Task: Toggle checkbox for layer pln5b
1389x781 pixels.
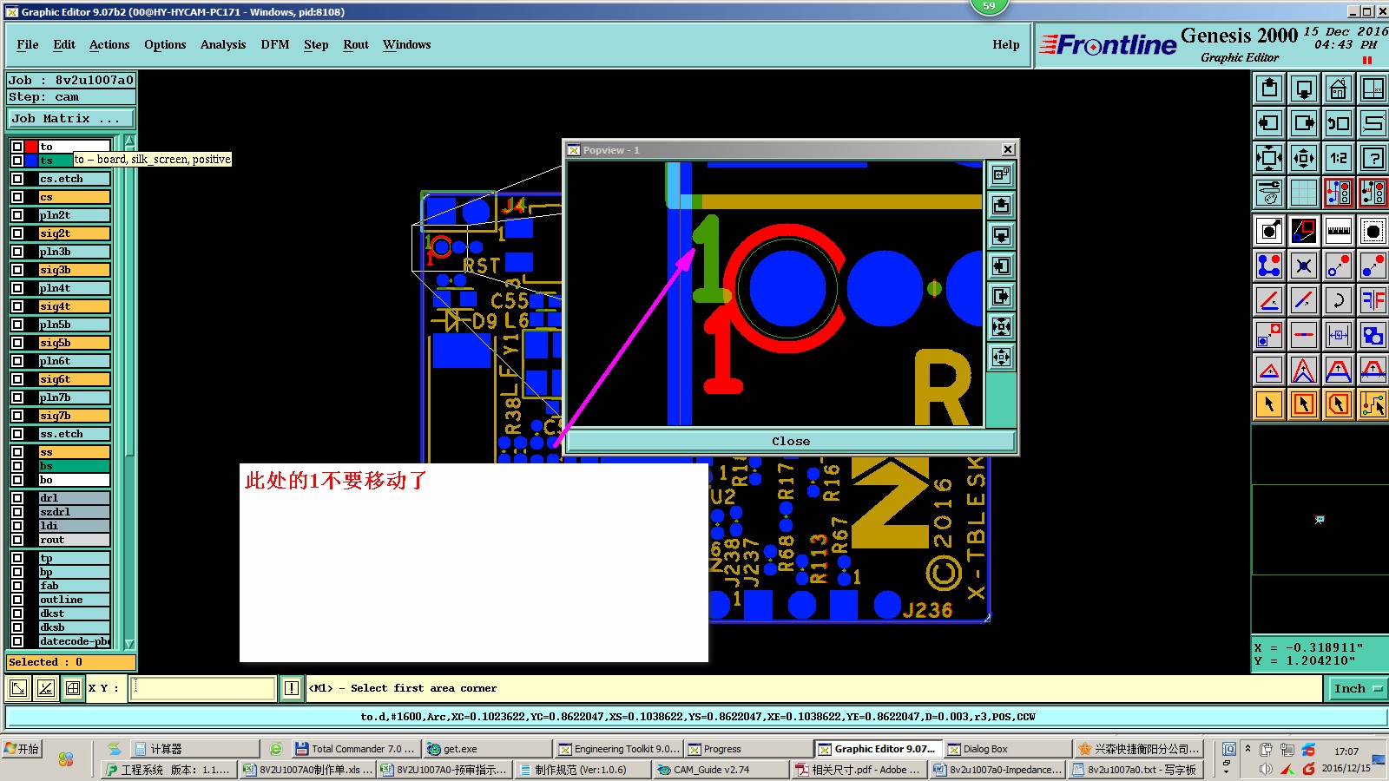Action: click(17, 325)
